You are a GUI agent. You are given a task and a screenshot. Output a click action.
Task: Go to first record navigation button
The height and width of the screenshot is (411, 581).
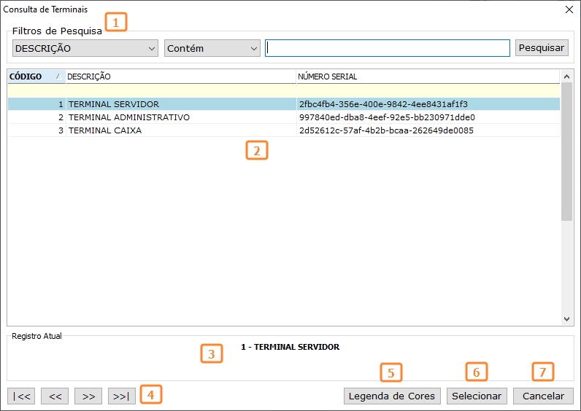point(20,396)
